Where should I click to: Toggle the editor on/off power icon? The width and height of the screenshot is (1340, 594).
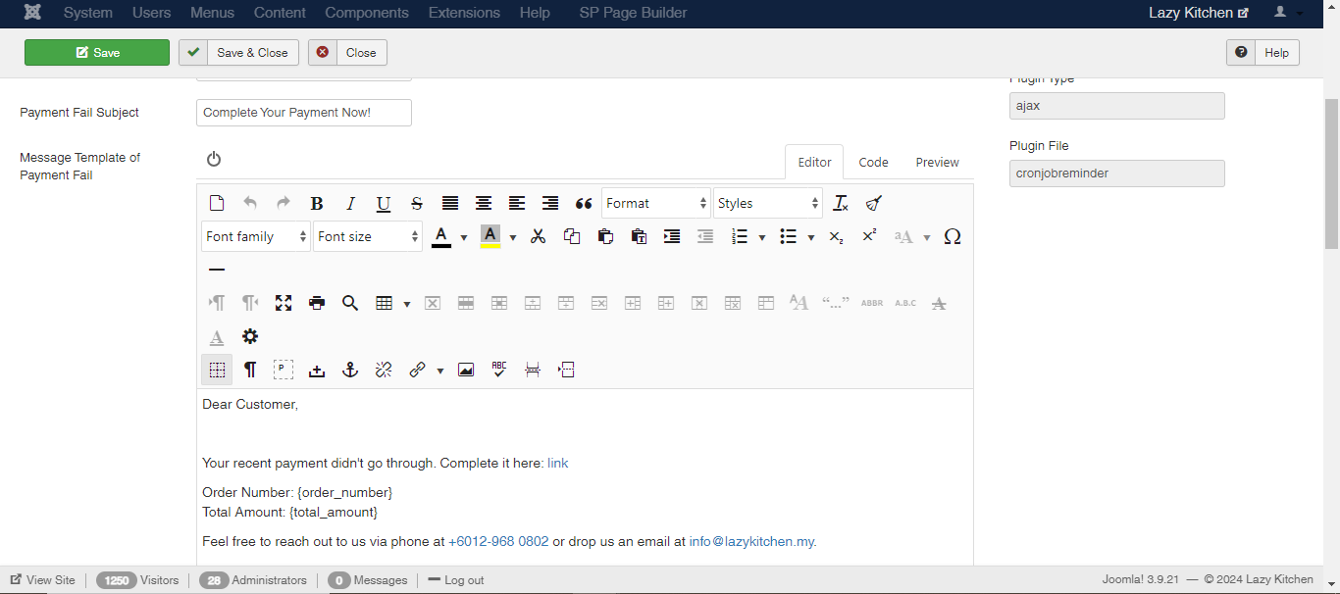point(214,159)
